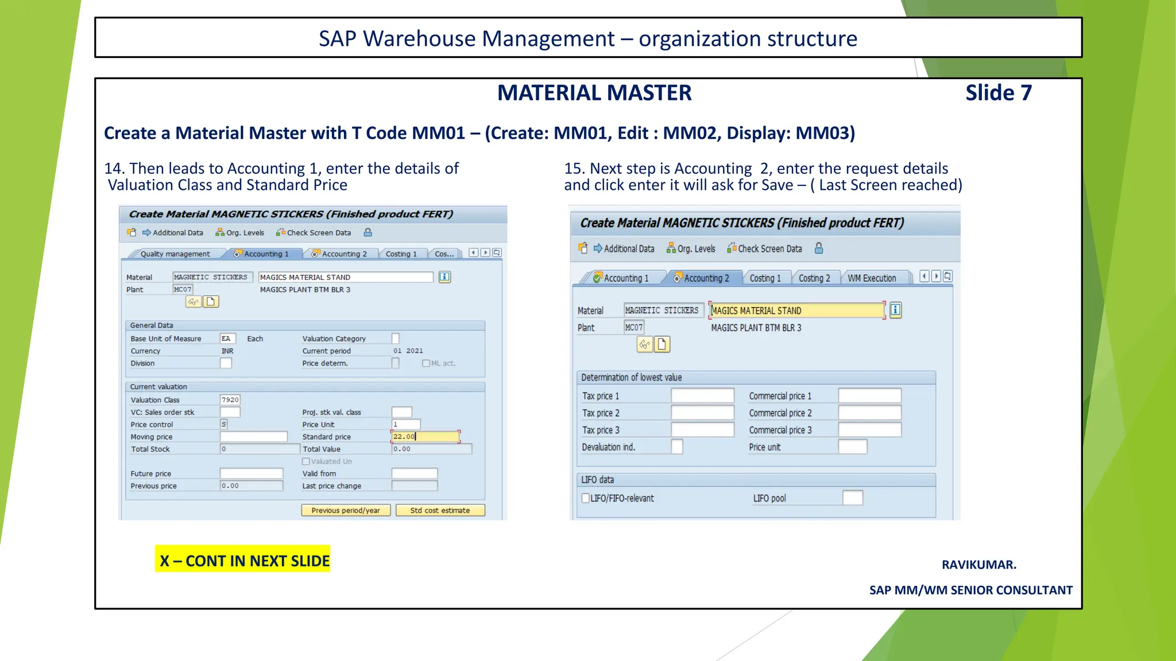The width and height of the screenshot is (1176, 661).
Task: Toggle the Valuated Un checkbox
Action: (306, 461)
